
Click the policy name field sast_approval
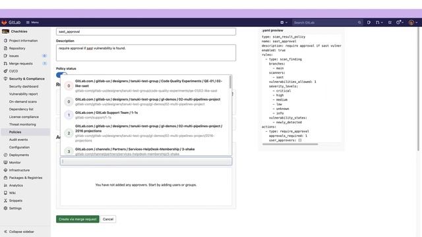tap(146, 32)
